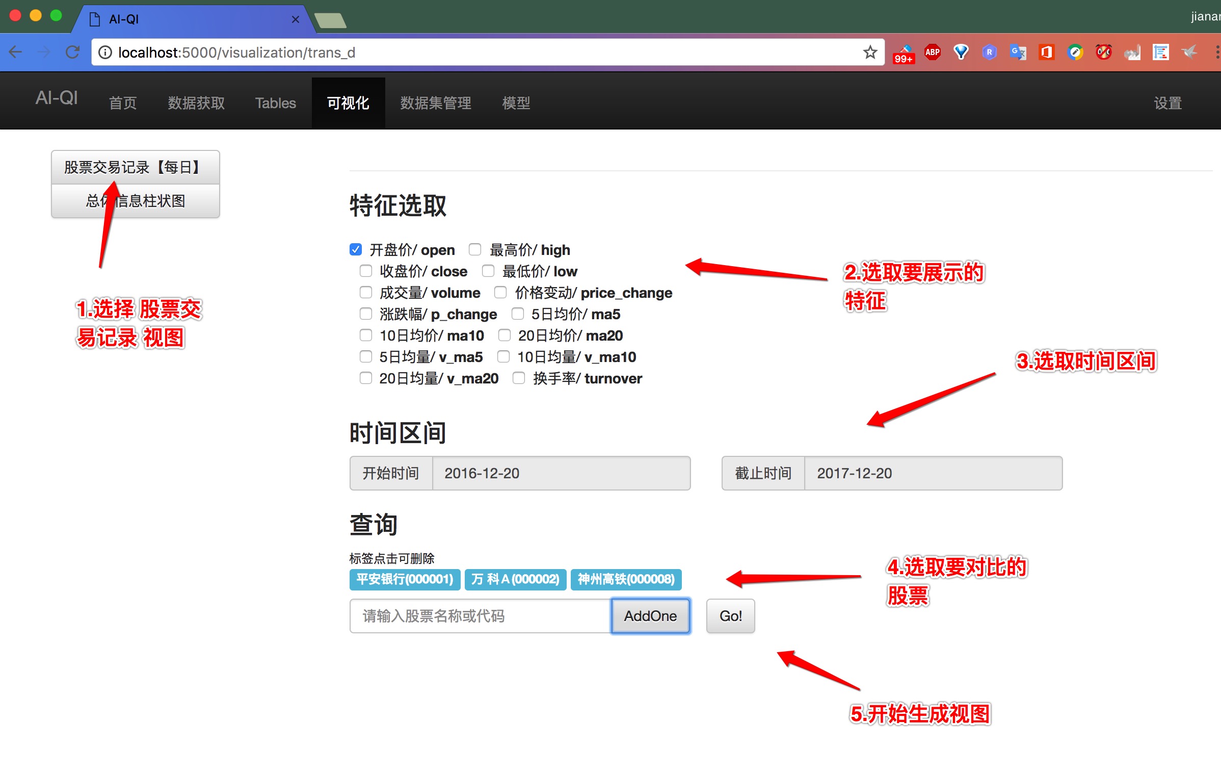Click the Office extension icon

tap(1046, 52)
